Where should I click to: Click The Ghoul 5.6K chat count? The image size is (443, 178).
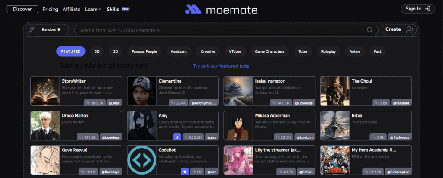click(x=382, y=103)
